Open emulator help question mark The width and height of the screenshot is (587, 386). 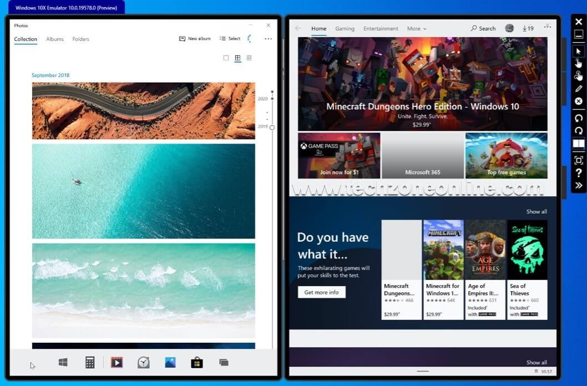(x=579, y=173)
